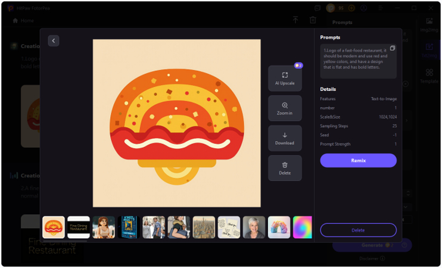Click the Text-to-Image feature value
The image size is (442, 268).
pyautogui.click(x=384, y=99)
